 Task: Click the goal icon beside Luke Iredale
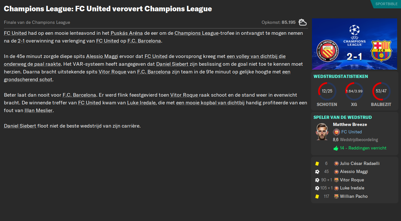point(317,188)
